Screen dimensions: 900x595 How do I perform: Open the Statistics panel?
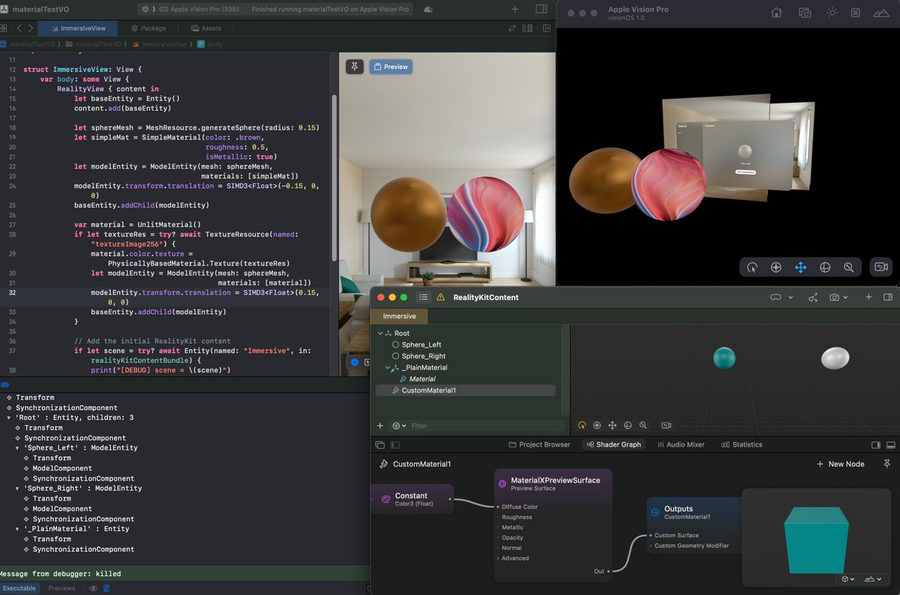click(x=742, y=444)
